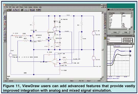Open the Tools menu
138x94 pixels.
(26, 7)
